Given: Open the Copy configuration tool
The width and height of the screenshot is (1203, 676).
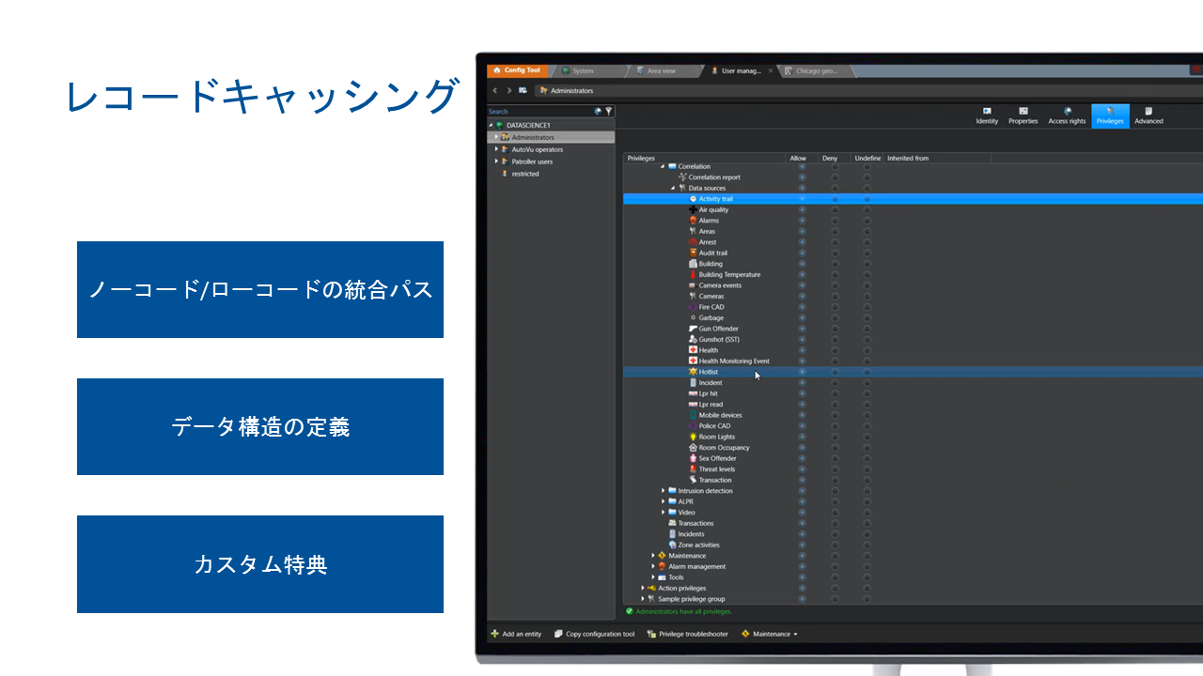Looking at the screenshot, I should coord(594,634).
